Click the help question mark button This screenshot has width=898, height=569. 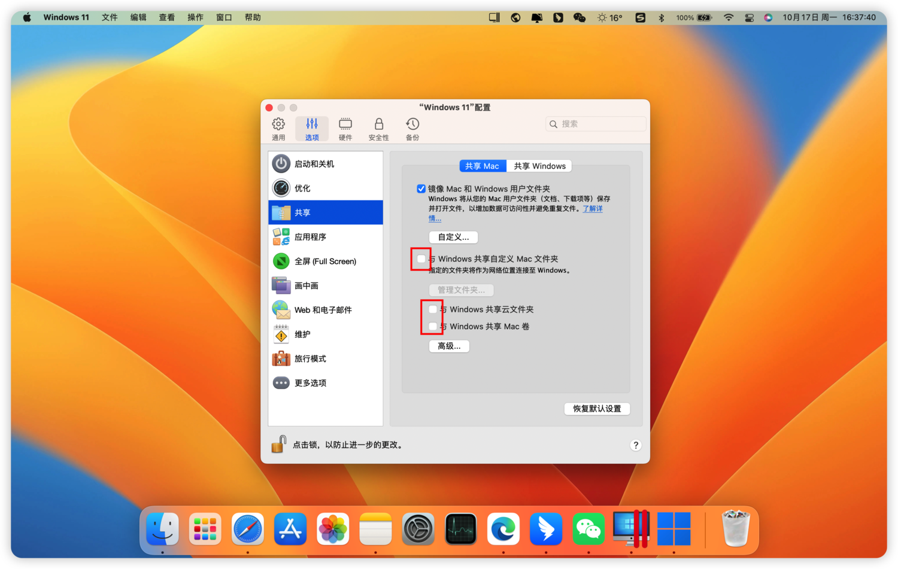[636, 445]
